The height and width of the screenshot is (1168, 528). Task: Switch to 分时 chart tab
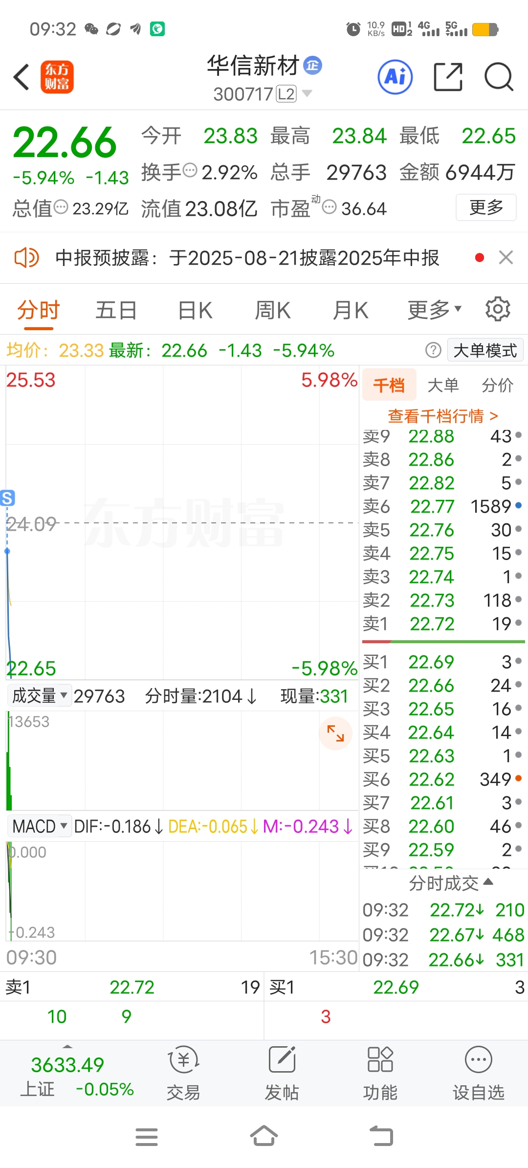tap(38, 310)
